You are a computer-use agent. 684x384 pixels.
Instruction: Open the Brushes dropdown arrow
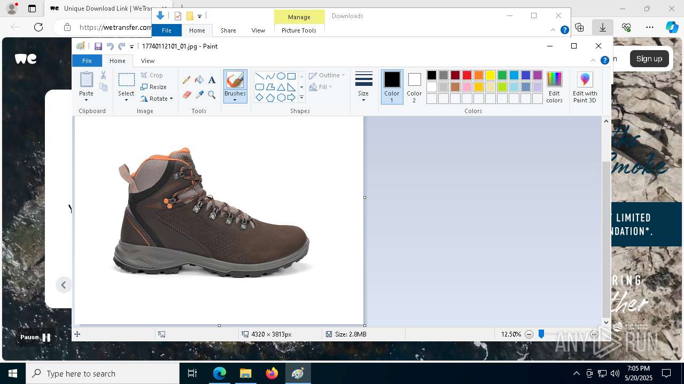click(235, 100)
